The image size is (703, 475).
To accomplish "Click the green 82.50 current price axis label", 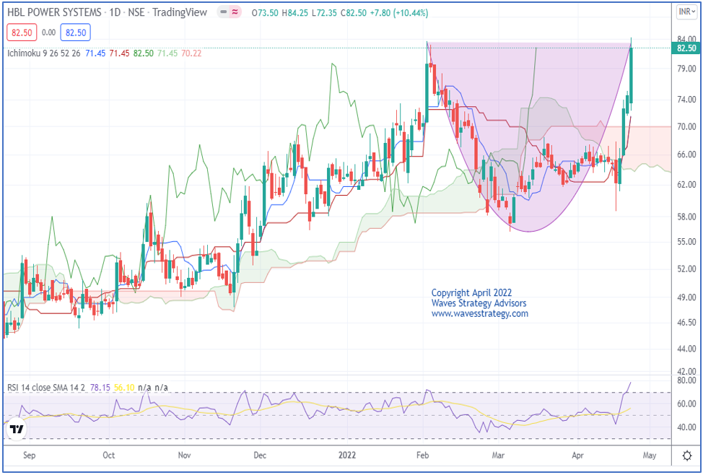I will click(684, 48).
